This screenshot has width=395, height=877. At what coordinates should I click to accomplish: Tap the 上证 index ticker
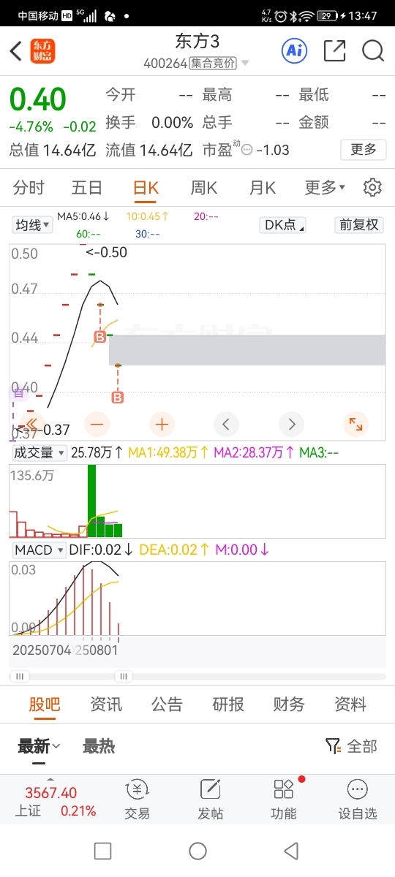tap(55, 802)
